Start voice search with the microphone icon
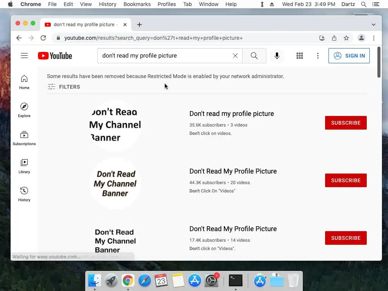The height and width of the screenshot is (291, 388). click(277, 56)
